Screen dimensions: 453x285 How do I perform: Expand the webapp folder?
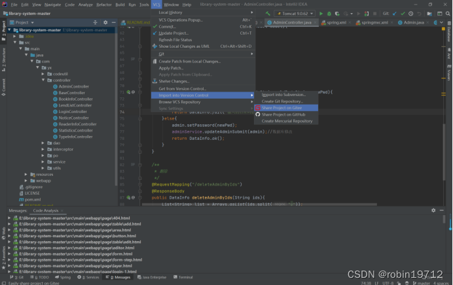[26, 180]
